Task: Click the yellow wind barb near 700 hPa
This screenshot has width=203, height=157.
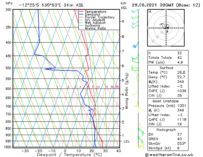Action: click(x=141, y=109)
